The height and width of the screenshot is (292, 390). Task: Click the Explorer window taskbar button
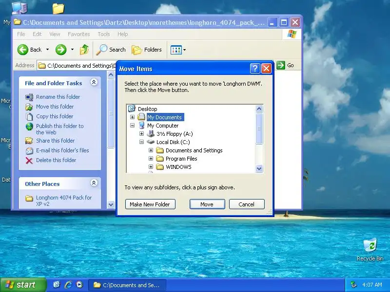coord(127,285)
